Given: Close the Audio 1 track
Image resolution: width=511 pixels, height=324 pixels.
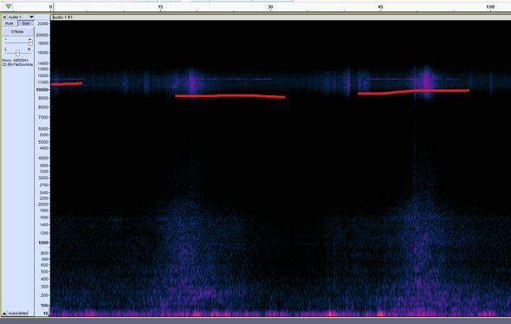Looking at the screenshot, I should (x=4, y=17).
